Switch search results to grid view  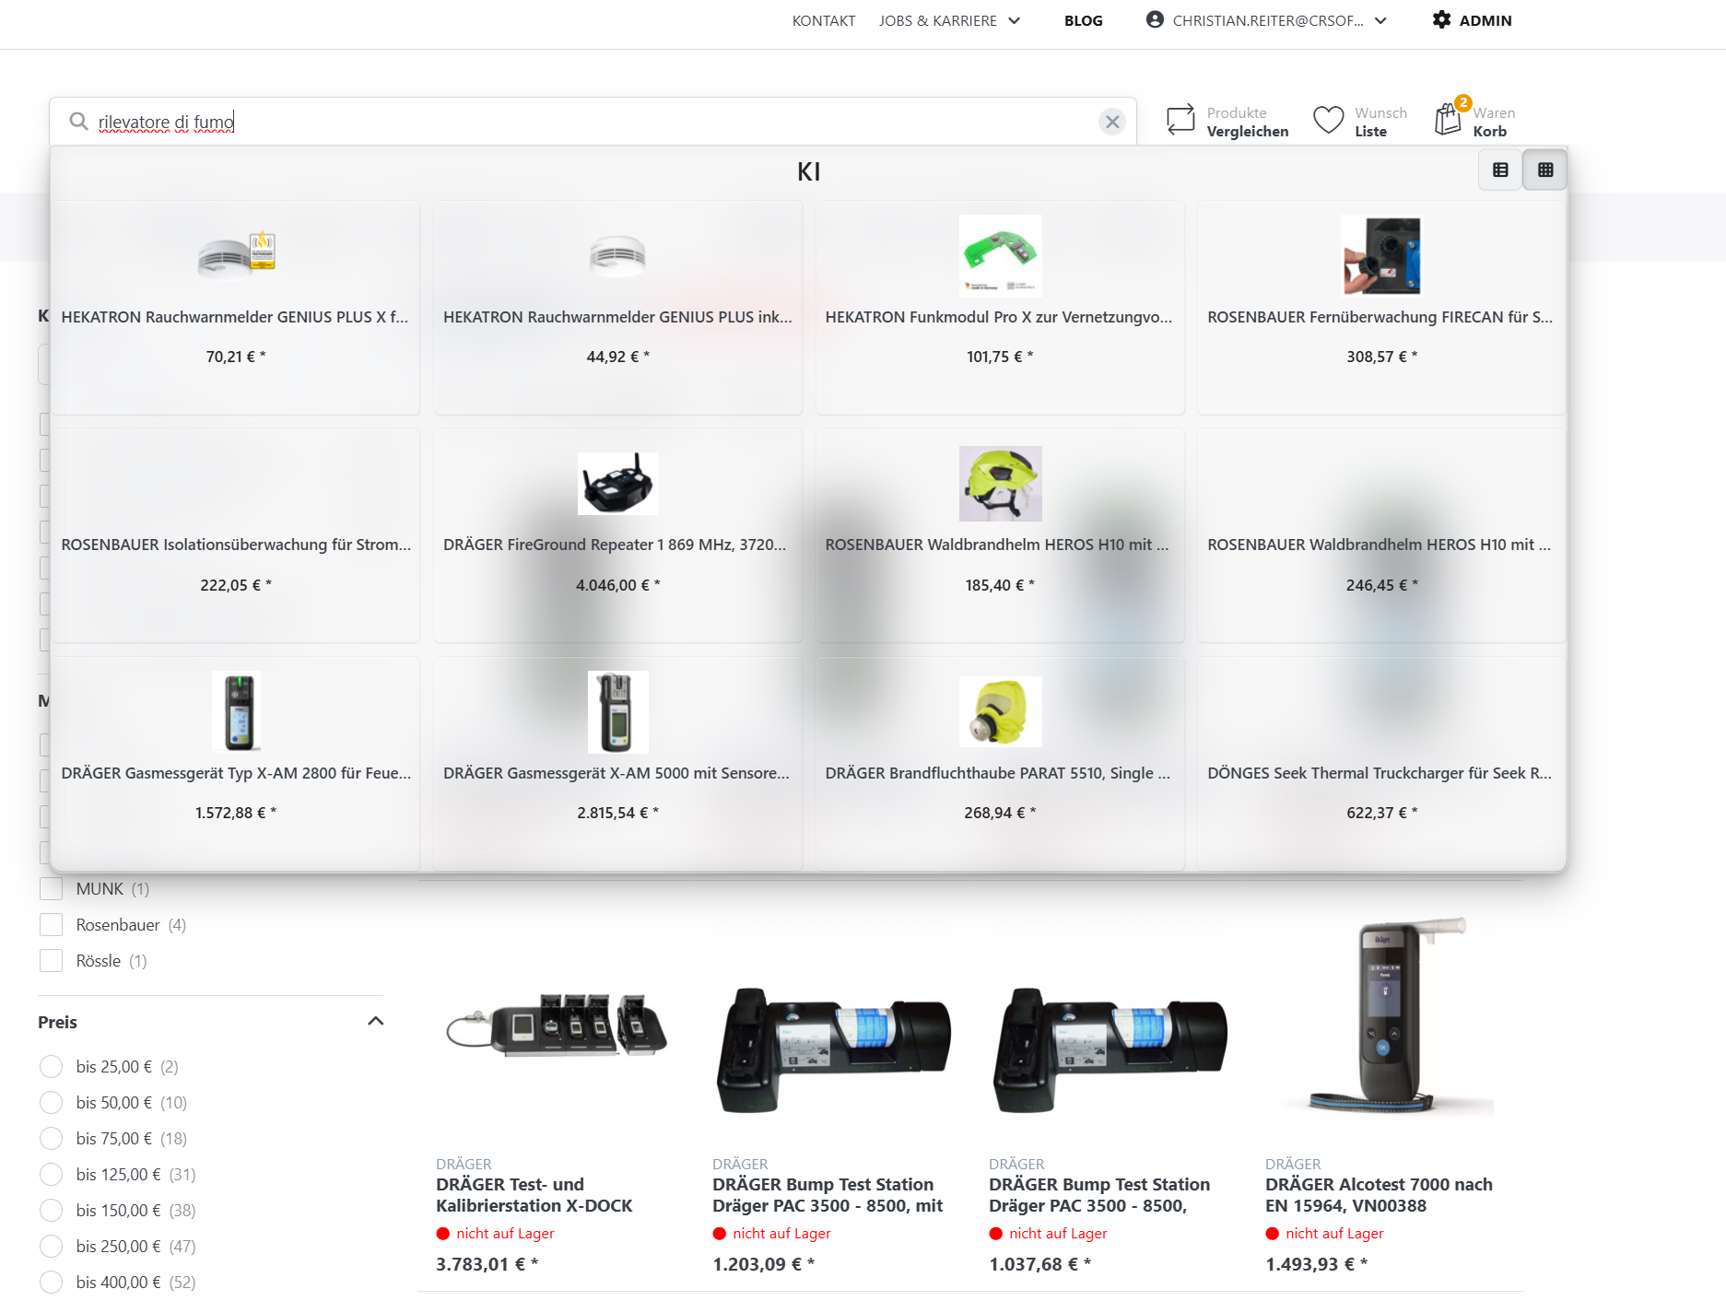click(1545, 170)
